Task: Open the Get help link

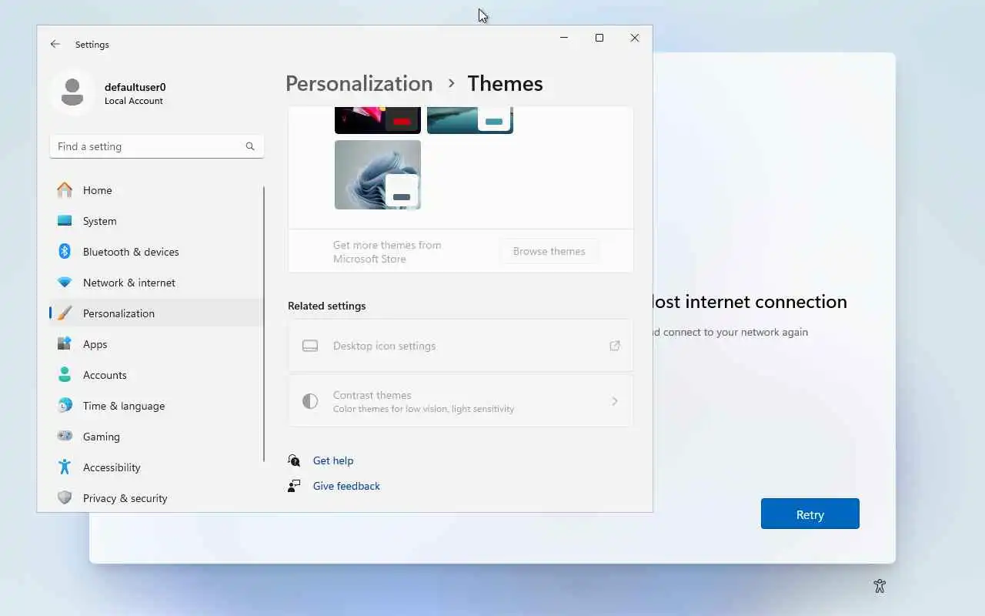Action: [x=333, y=460]
